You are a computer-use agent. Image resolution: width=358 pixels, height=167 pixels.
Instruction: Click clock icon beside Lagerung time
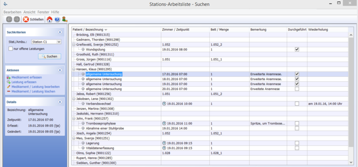[164, 143]
